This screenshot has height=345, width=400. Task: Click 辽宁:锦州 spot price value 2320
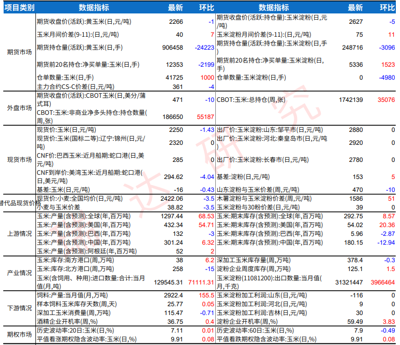coord(176,143)
